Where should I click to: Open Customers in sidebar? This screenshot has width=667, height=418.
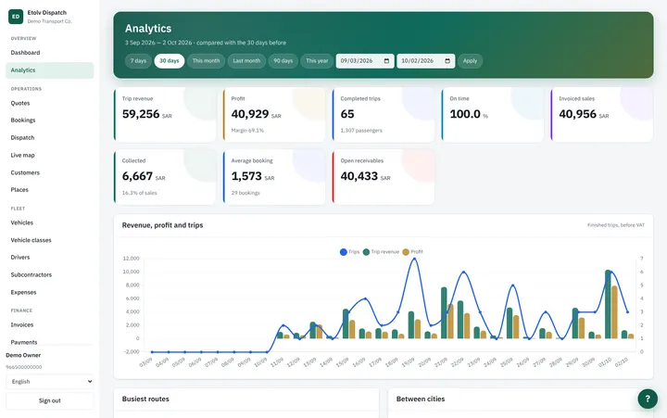pos(50,172)
